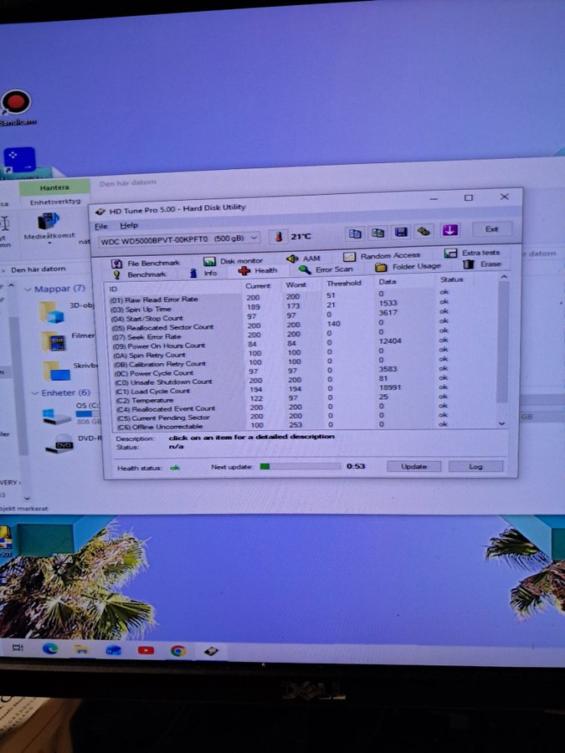Image resolution: width=565 pixels, height=753 pixels.
Task: Launch YouTube from the taskbar
Action: tap(146, 650)
